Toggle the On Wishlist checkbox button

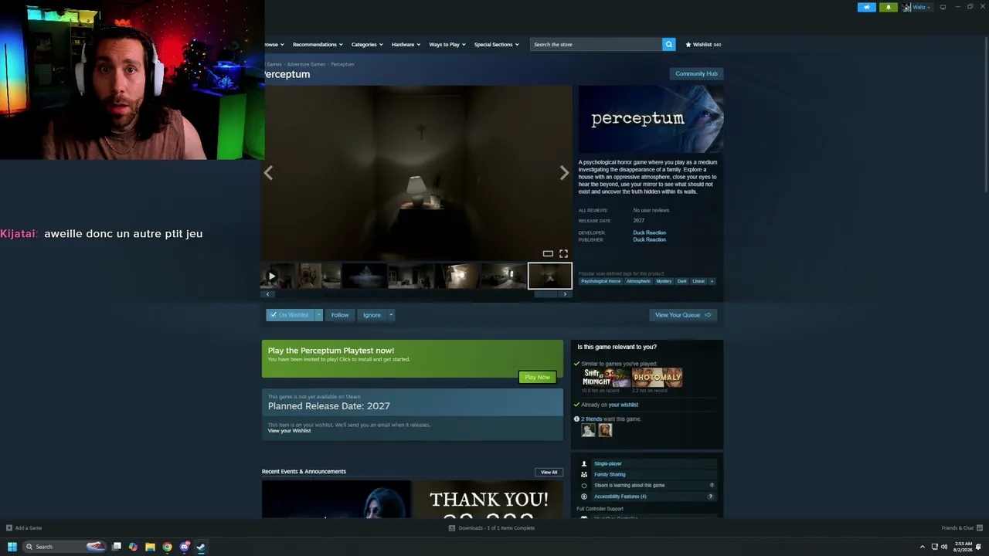[x=290, y=315]
